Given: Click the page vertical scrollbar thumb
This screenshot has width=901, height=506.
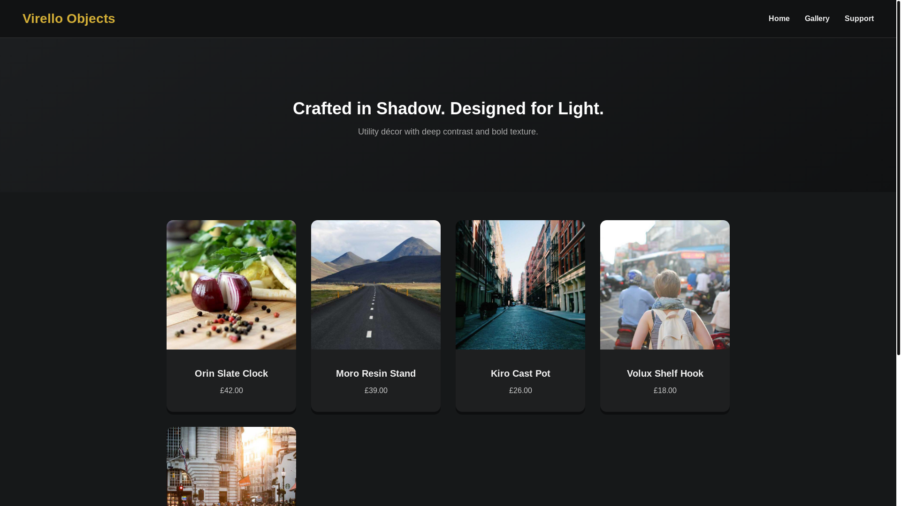Looking at the screenshot, I should pos(899,178).
